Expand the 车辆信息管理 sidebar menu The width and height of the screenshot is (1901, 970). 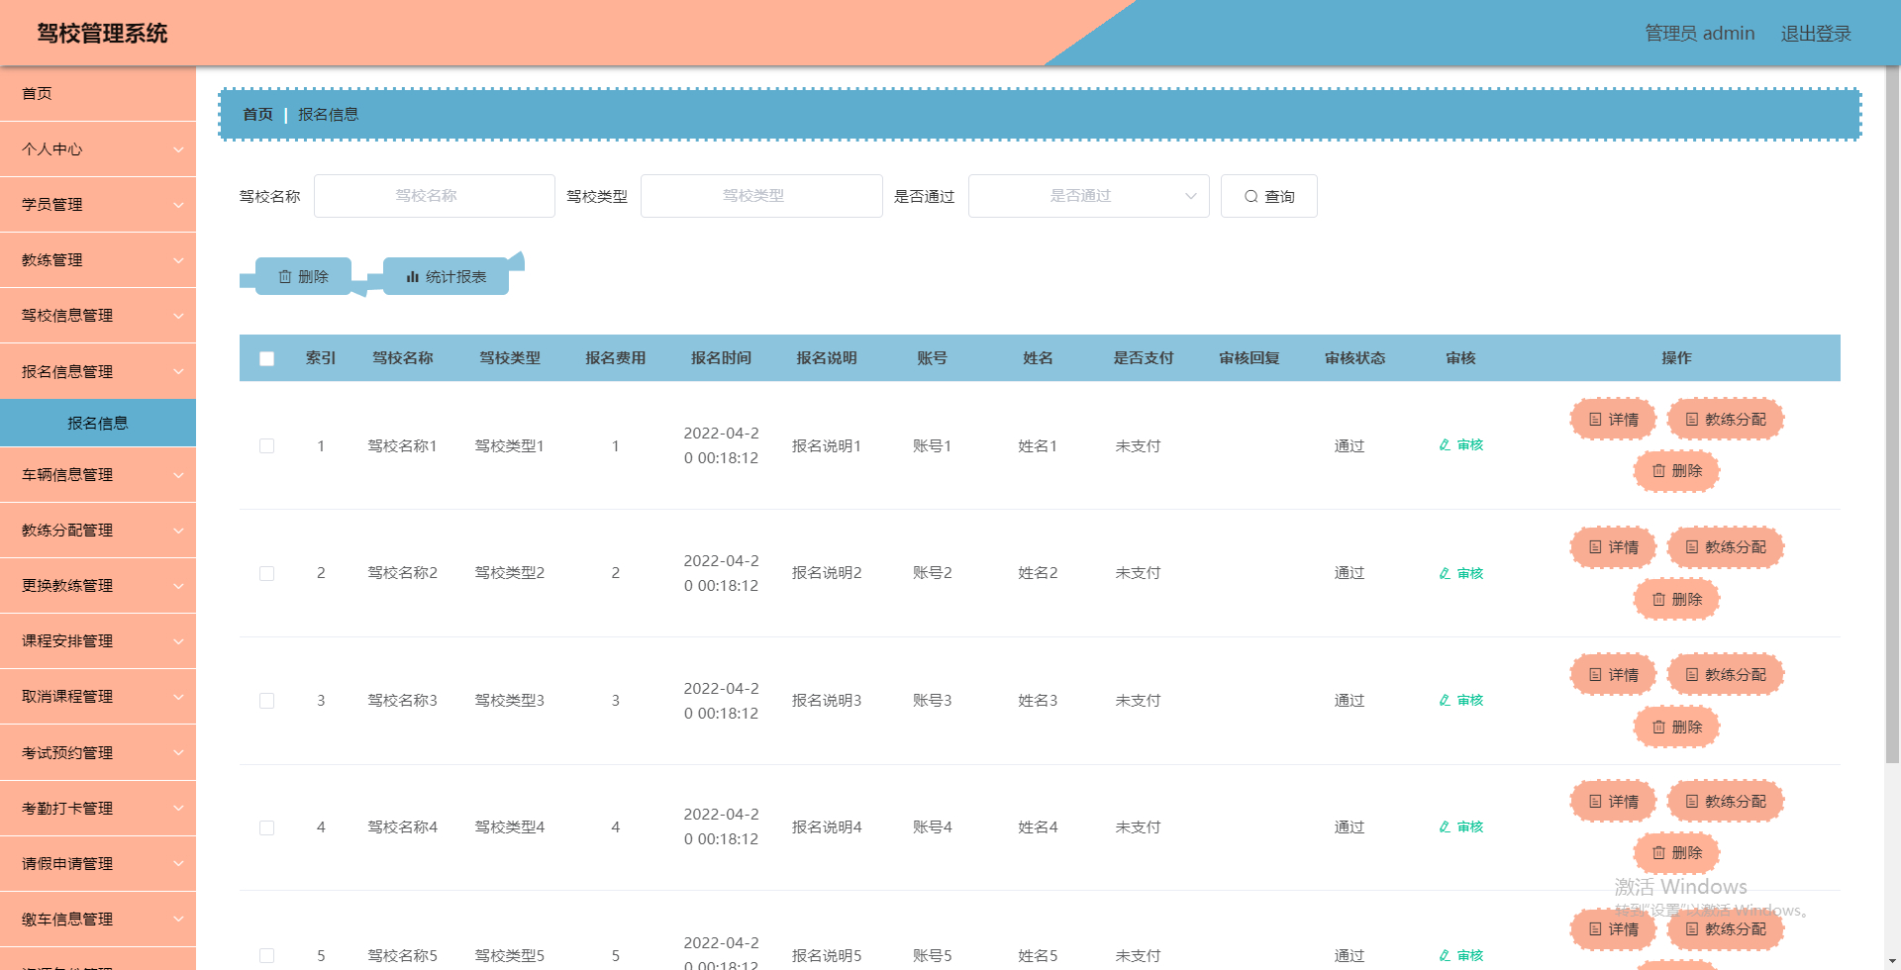click(98, 474)
